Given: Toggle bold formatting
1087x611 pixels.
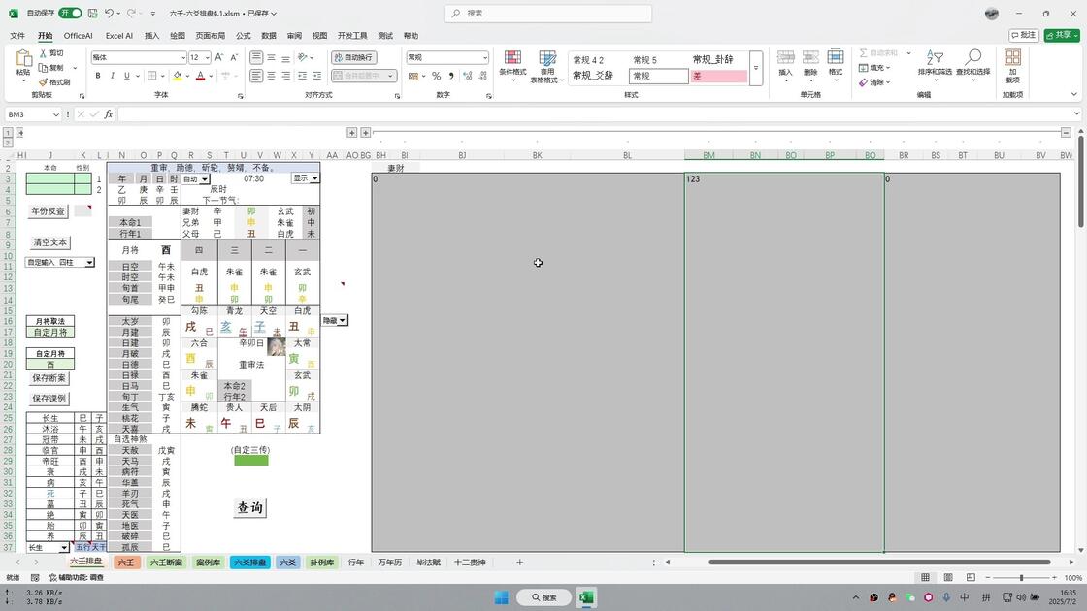Looking at the screenshot, I should point(98,76).
